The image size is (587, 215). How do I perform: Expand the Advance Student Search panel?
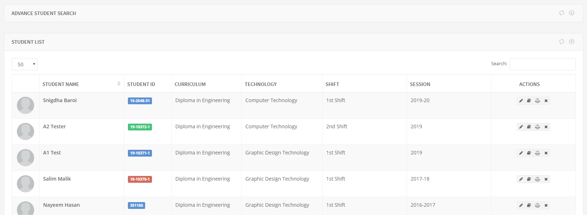(x=572, y=13)
